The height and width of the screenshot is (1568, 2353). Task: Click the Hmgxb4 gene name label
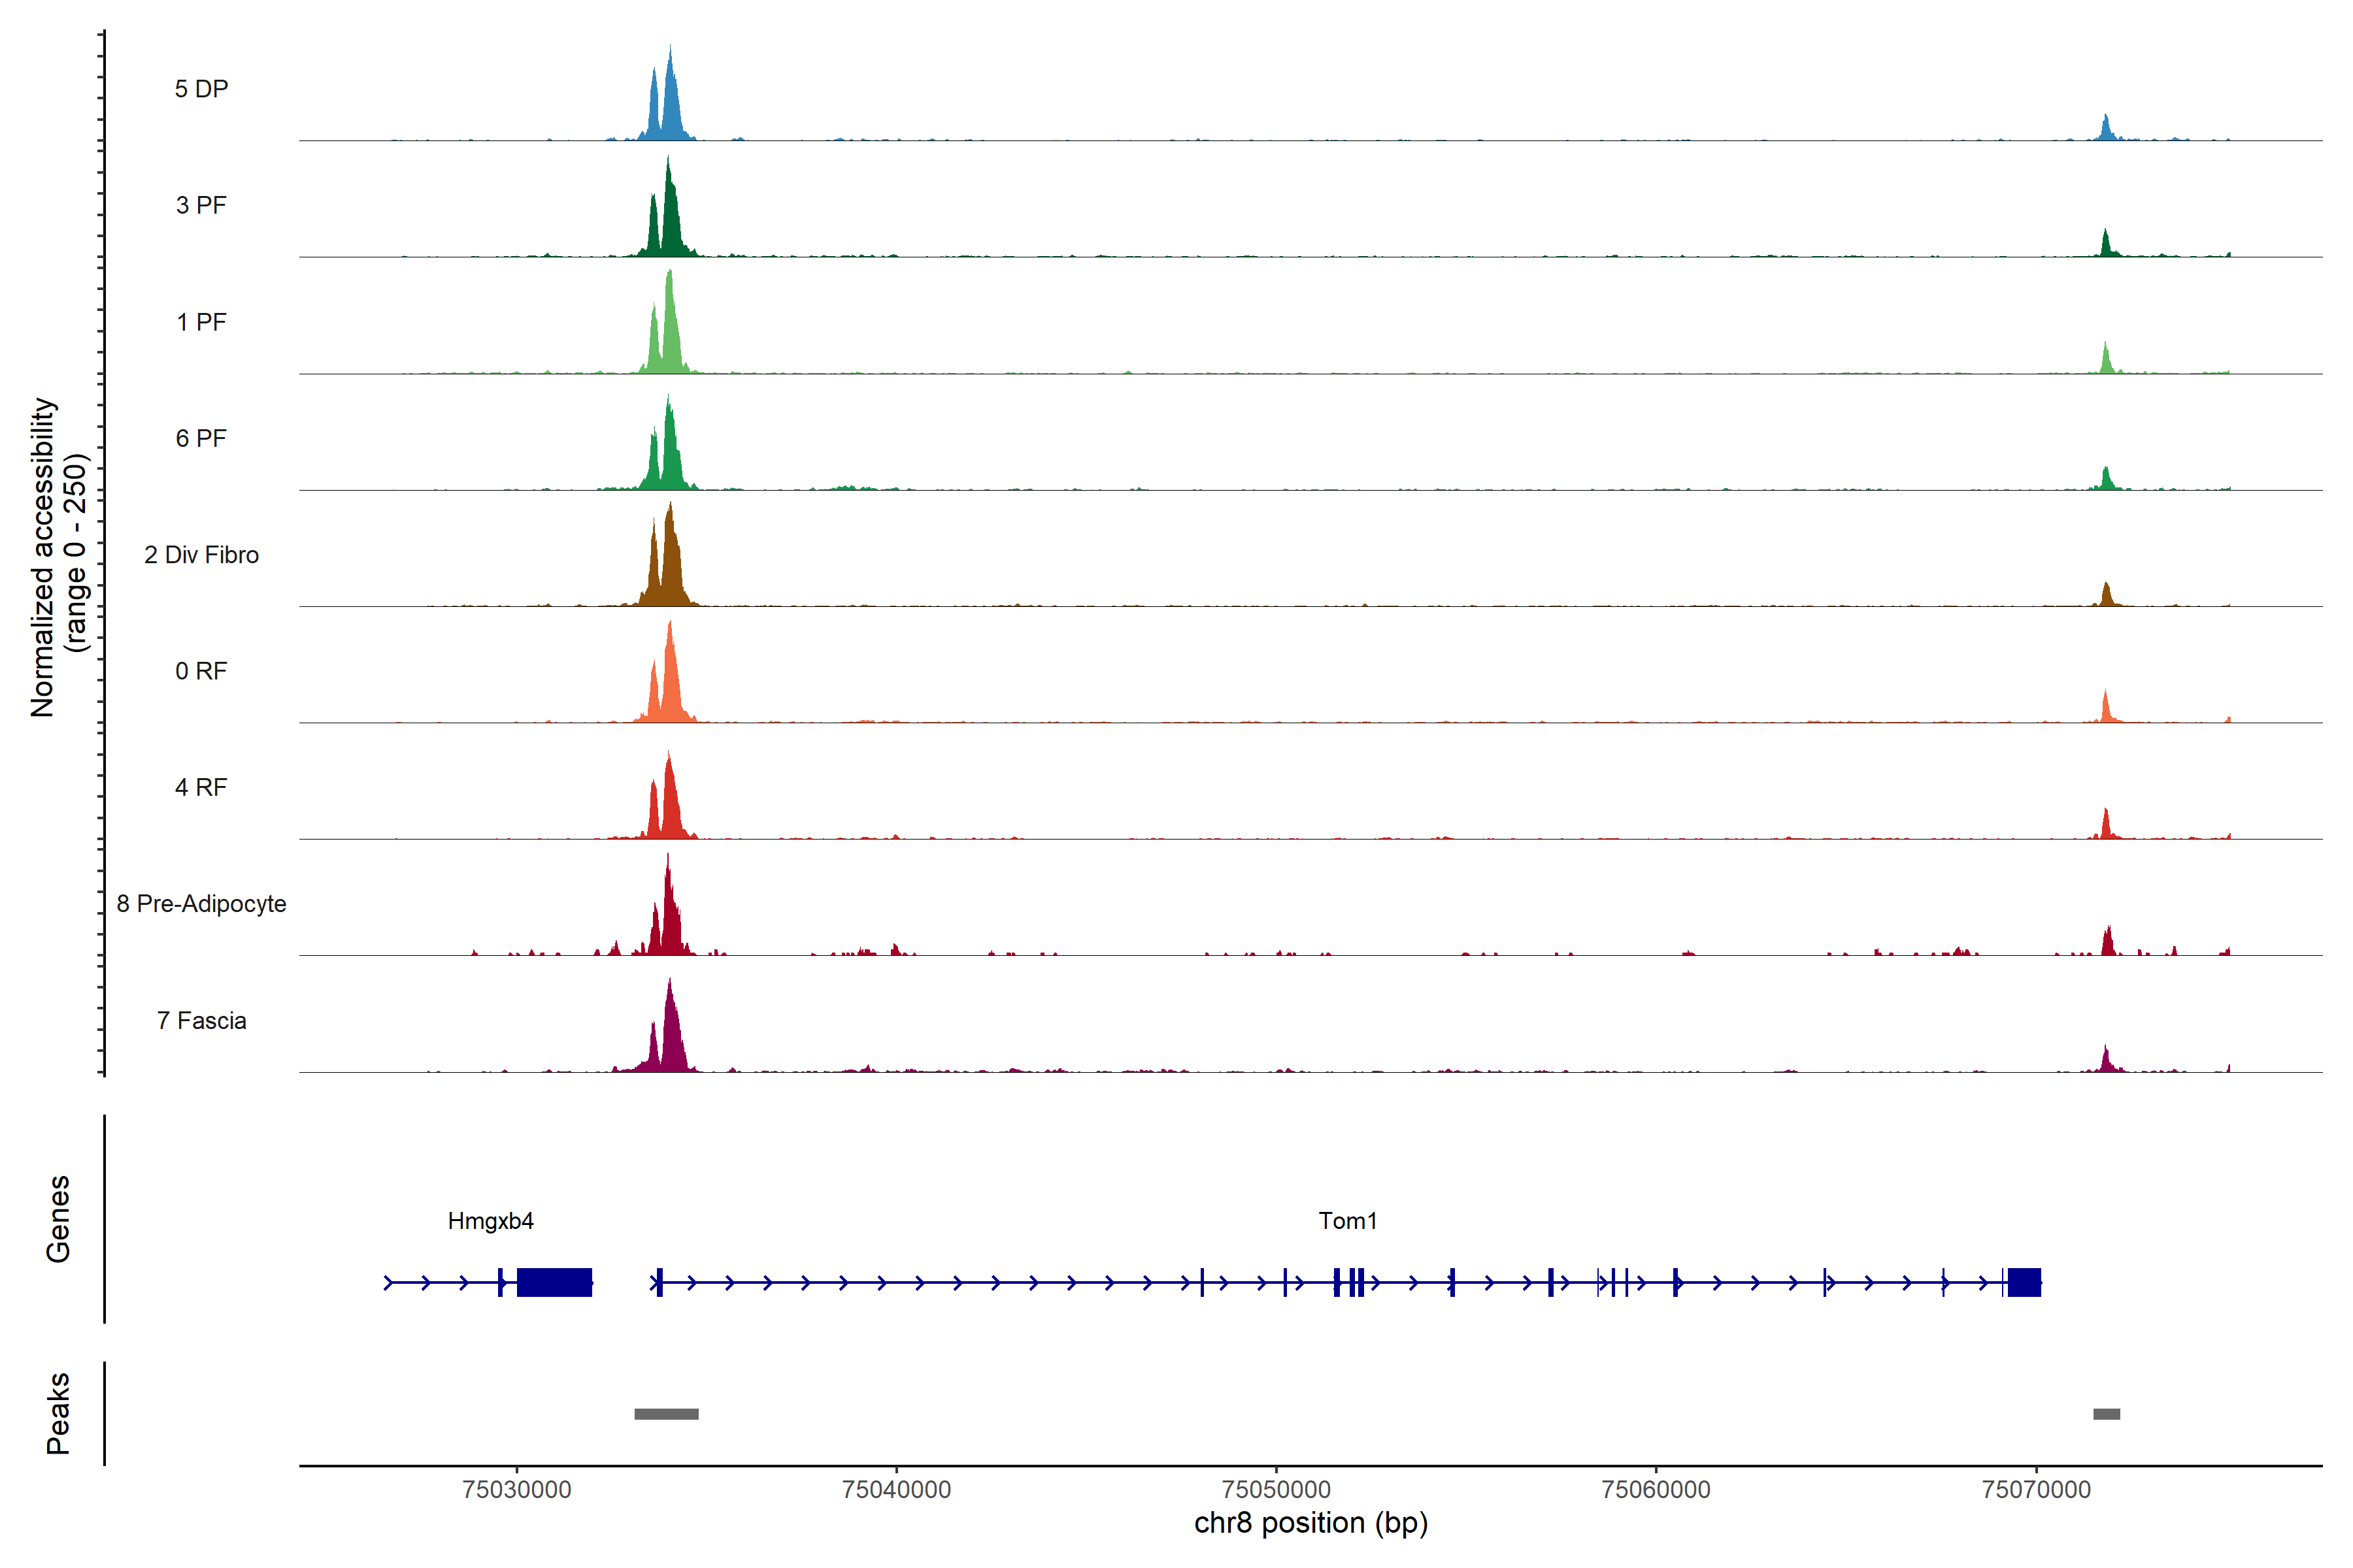pos(490,1221)
